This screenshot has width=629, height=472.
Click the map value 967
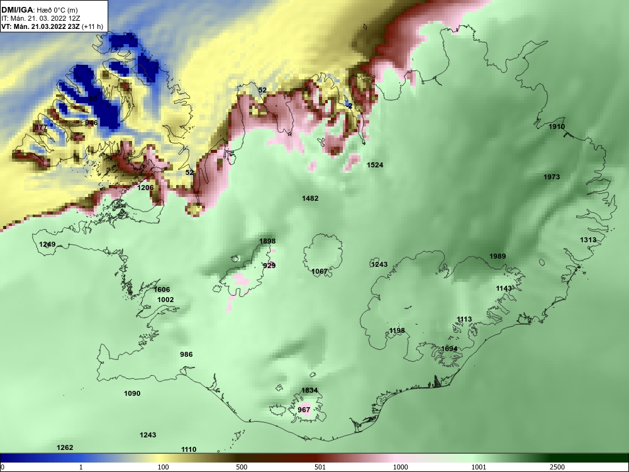304,410
